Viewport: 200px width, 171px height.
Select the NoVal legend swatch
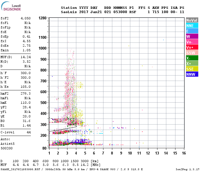pyautogui.click(x=192, y=20)
